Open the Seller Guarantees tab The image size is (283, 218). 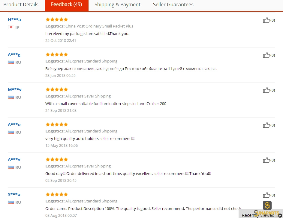(173, 4)
